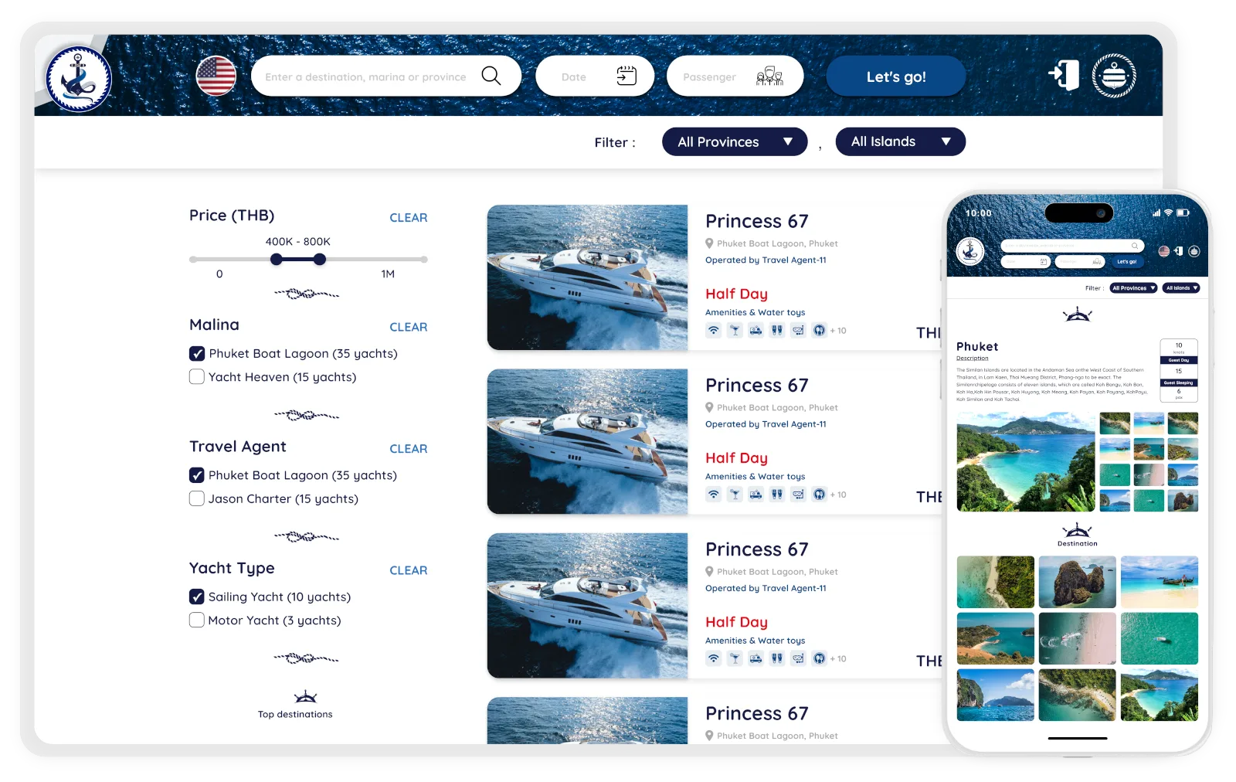Click the login door icon
This screenshot has height=782, width=1236.
tap(1064, 75)
